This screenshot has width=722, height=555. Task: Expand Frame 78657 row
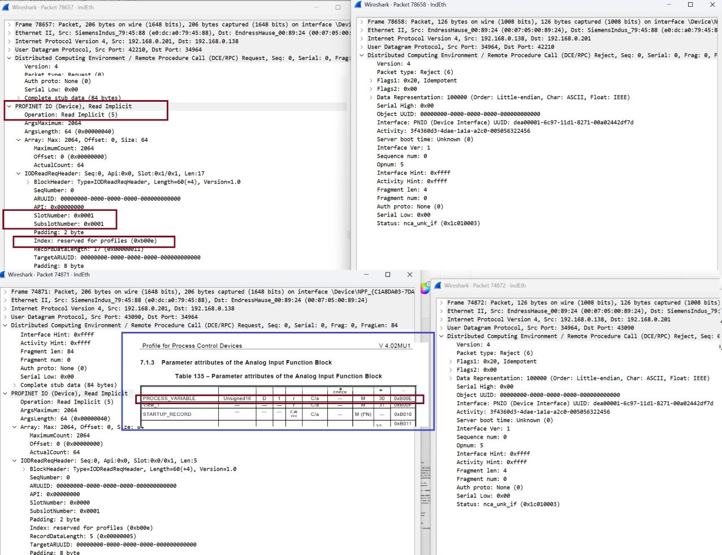(9, 25)
